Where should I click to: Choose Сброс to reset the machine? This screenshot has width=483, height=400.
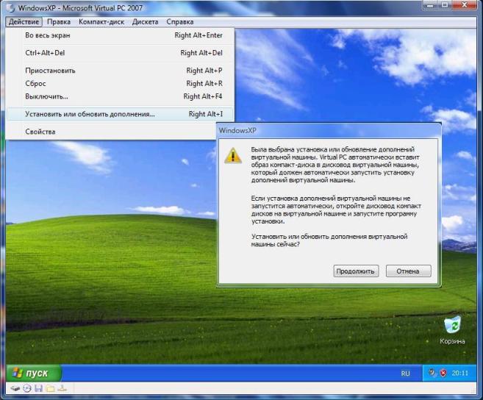(x=120, y=84)
